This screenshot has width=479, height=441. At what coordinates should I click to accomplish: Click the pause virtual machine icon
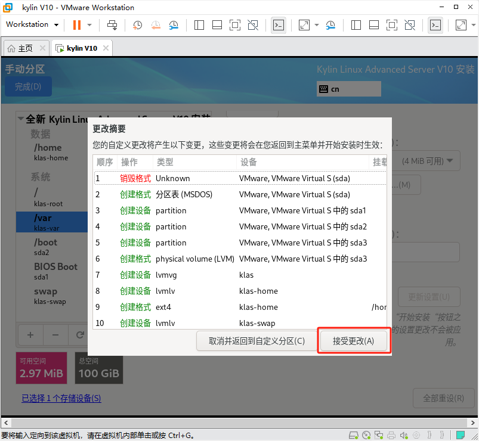pos(76,25)
